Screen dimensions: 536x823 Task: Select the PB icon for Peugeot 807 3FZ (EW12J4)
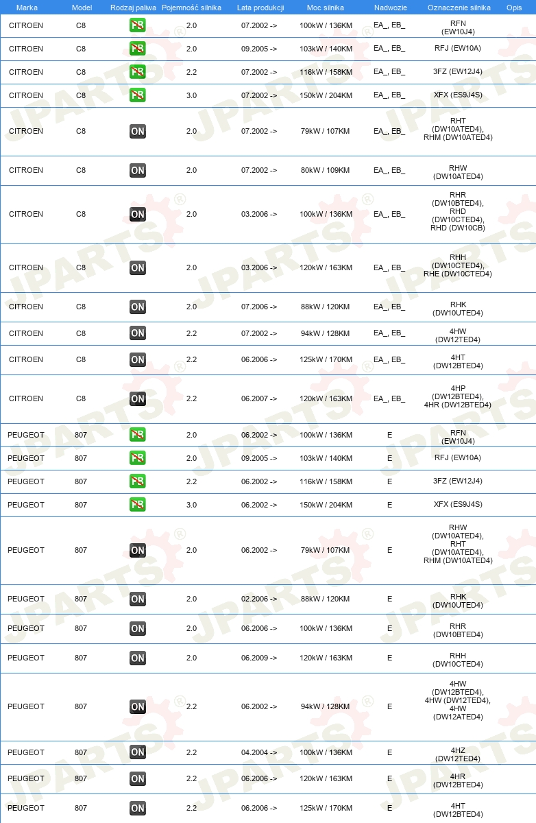click(138, 481)
